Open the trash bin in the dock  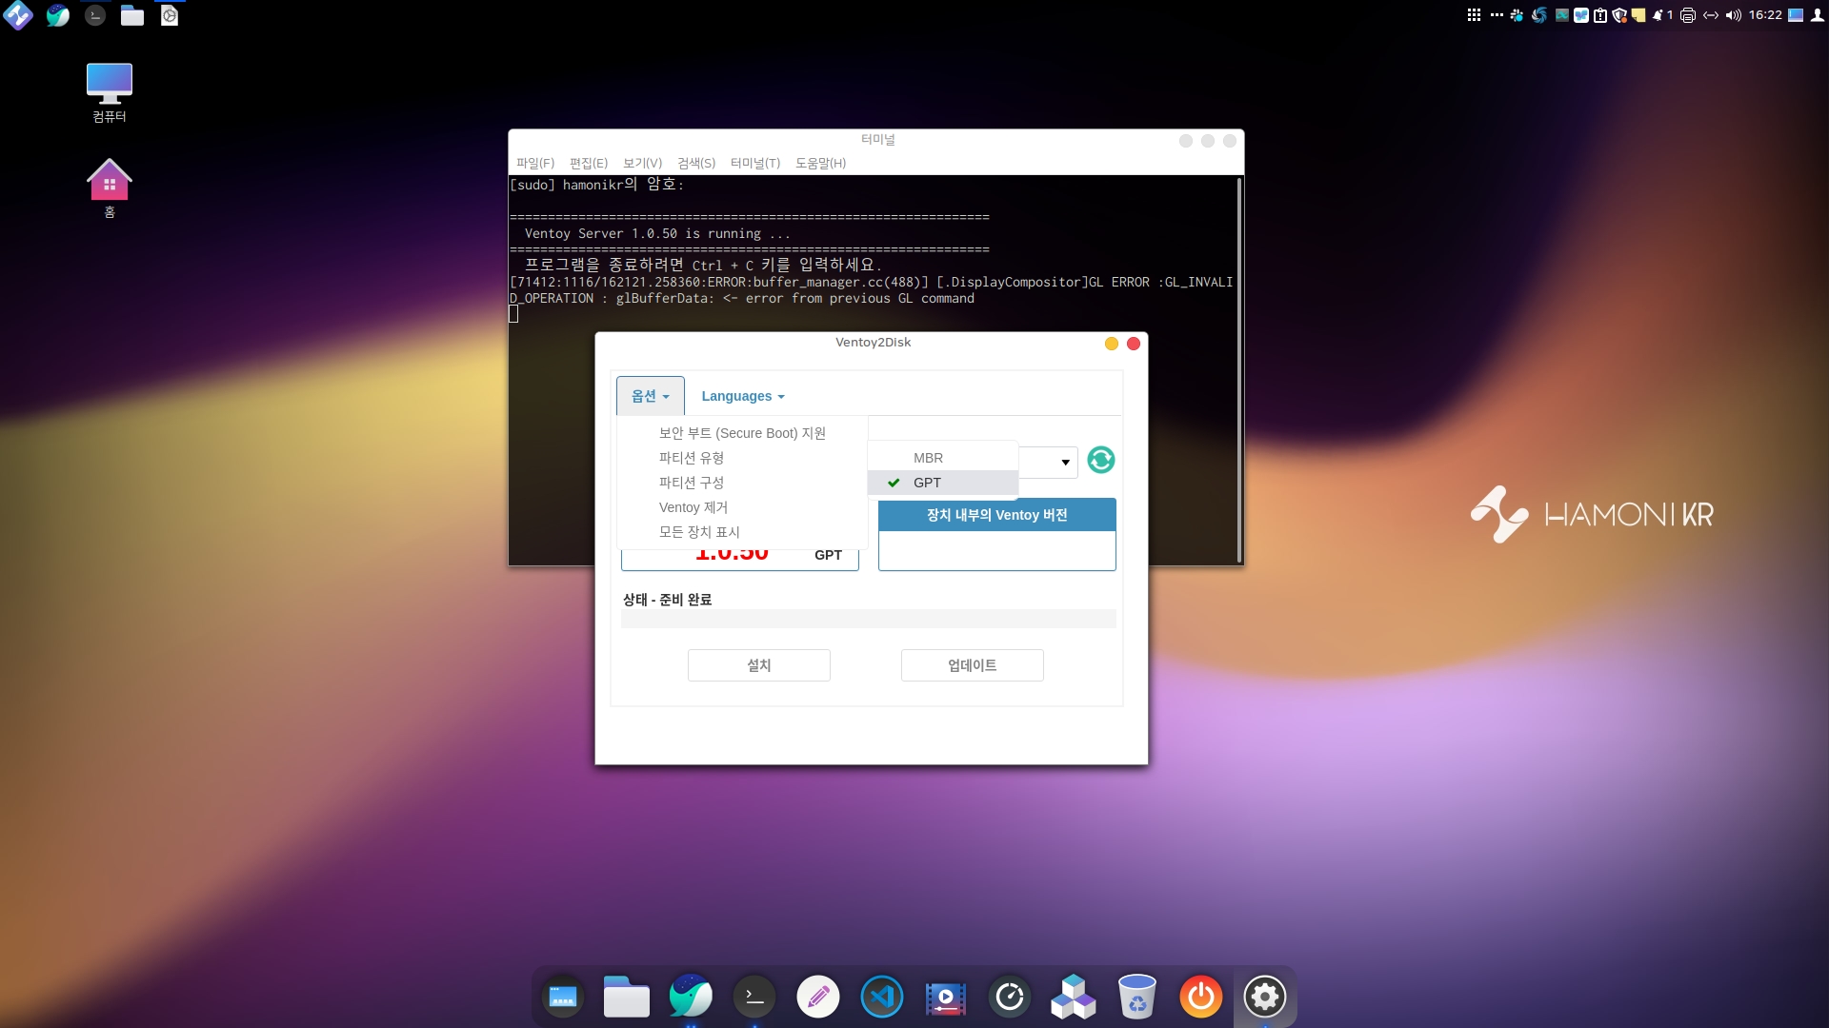pos(1136,997)
